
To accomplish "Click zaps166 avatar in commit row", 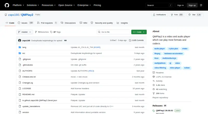I will tap(20, 40).
